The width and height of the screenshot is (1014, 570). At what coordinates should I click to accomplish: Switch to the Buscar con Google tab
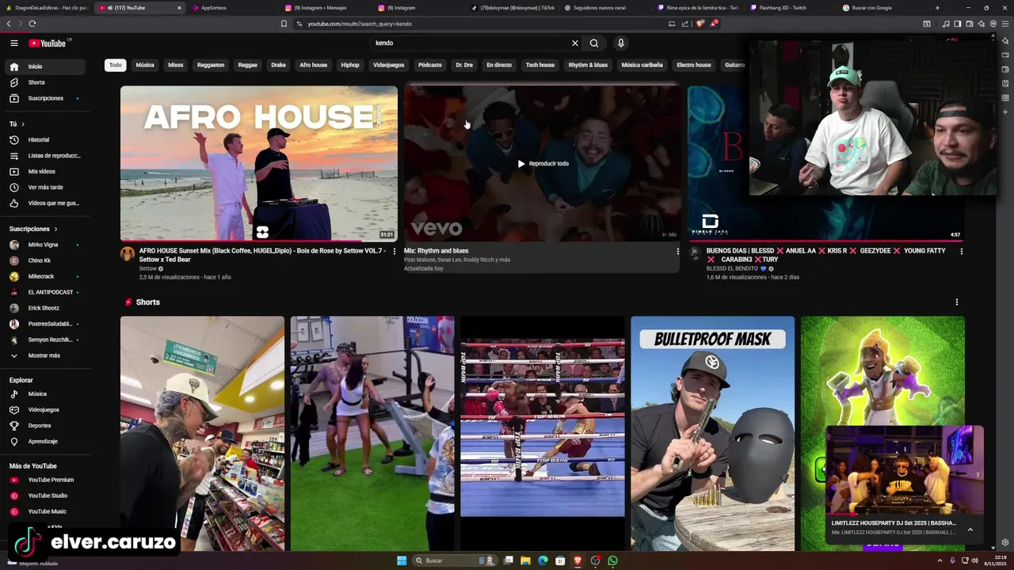point(882,8)
